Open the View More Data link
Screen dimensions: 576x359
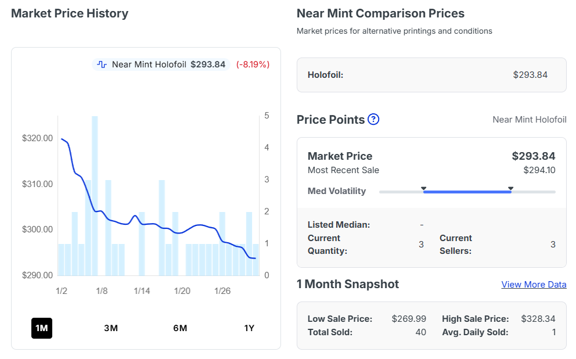tap(534, 285)
